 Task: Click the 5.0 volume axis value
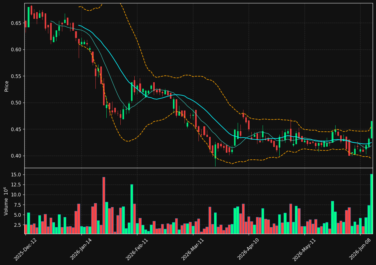coord(17,215)
